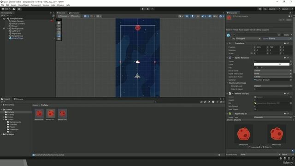Select the Hand view tool
Screen dimensions: 295x166
click(59, 23)
